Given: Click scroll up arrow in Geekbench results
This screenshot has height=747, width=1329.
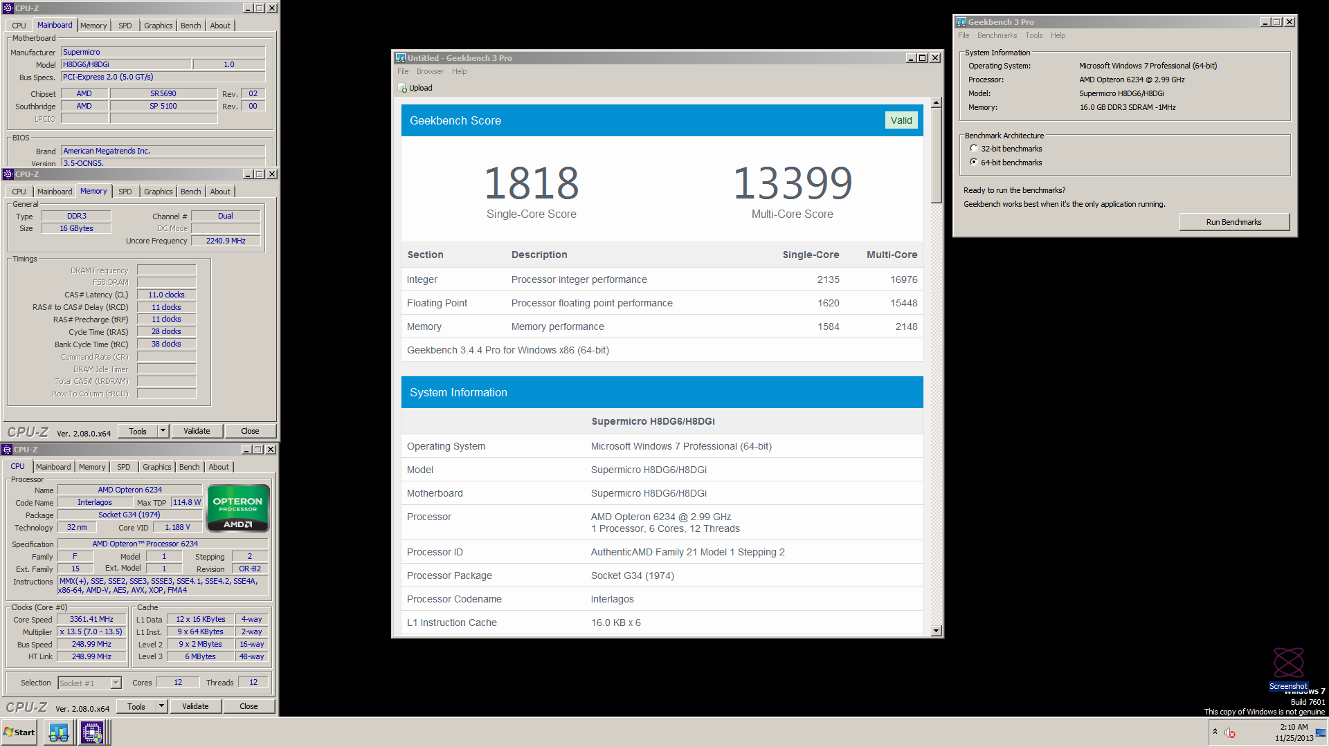Looking at the screenshot, I should click(x=936, y=102).
